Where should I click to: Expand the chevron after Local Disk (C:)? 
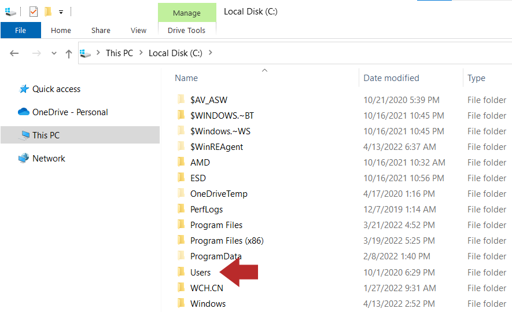click(x=210, y=53)
